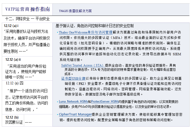Open the SafeNet Trusted Access (STA) link
Viewport: 192px width, 131px height.
83,65
